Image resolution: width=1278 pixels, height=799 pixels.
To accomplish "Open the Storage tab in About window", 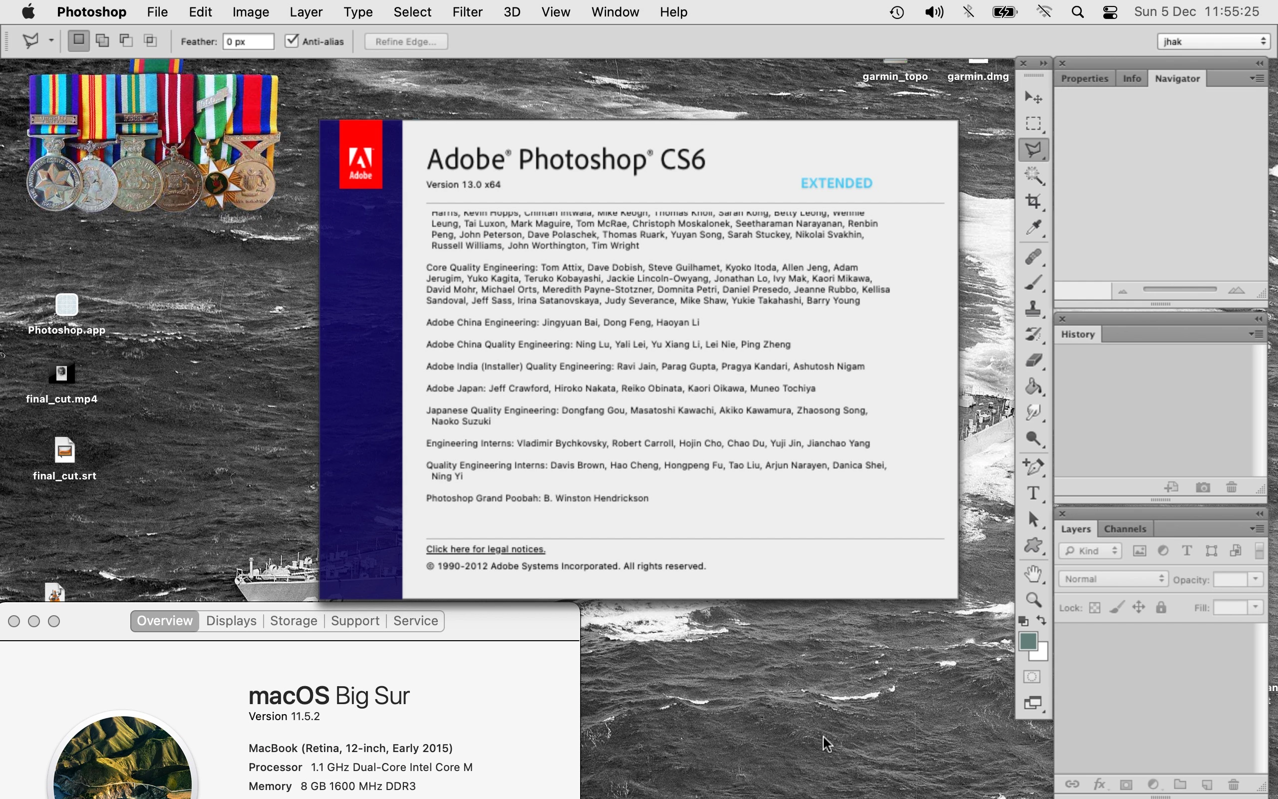I will (x=293, y=621).
